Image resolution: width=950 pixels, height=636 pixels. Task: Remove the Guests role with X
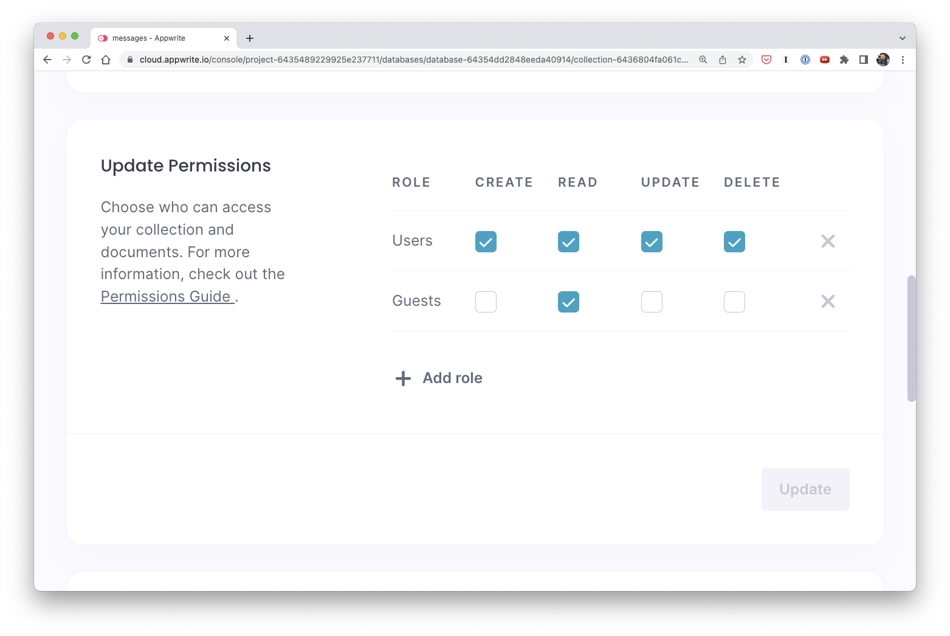[x=828, y=302]
